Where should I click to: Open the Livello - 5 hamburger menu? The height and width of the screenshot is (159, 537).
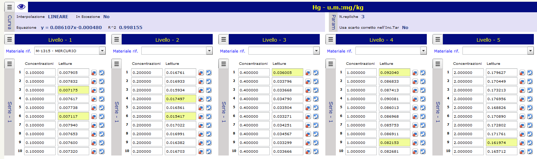438,40
